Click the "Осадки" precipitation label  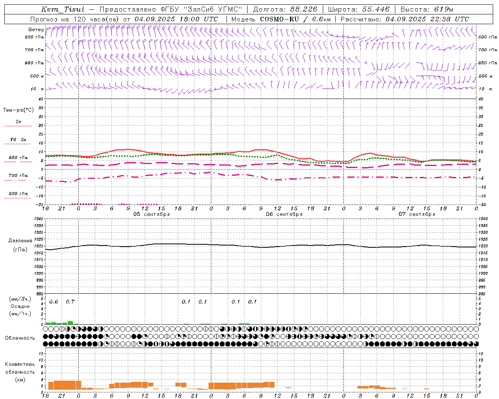pos(20,306)
